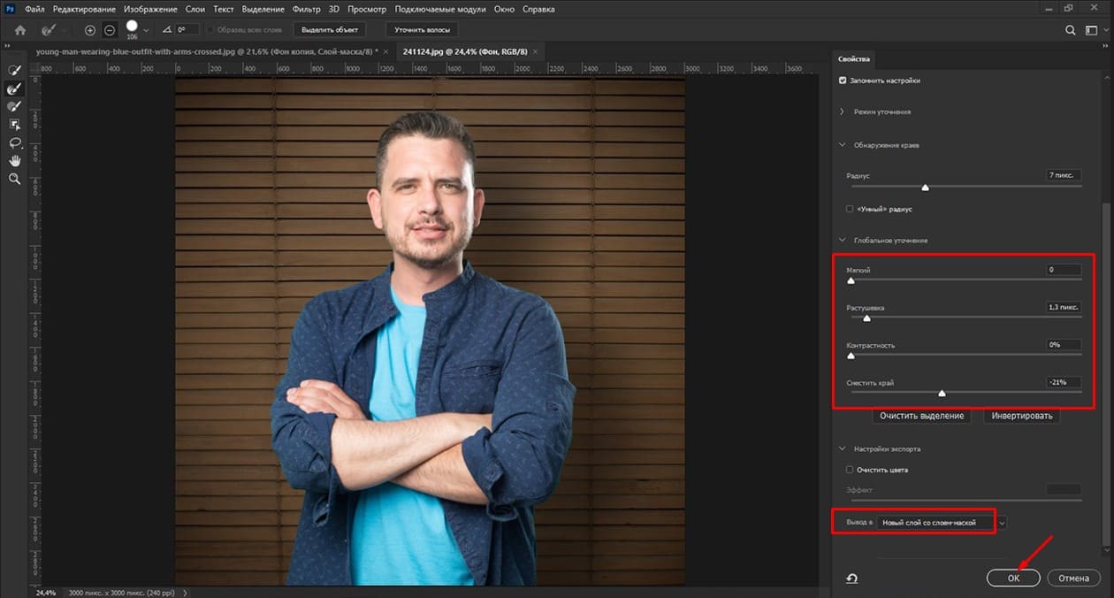The image size is (1114, 598).
Task: Switch to the young-man-wearing-blue-outfit document tab
Action: [x=206, y=51]
